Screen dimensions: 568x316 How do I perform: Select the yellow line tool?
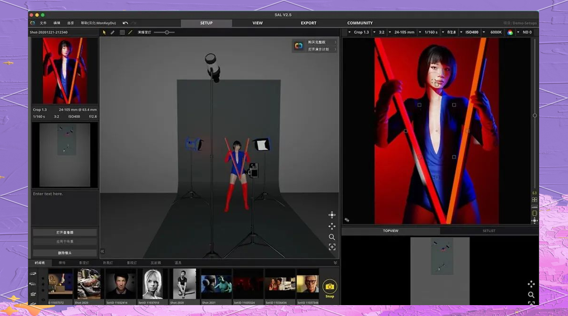point(130,32)
